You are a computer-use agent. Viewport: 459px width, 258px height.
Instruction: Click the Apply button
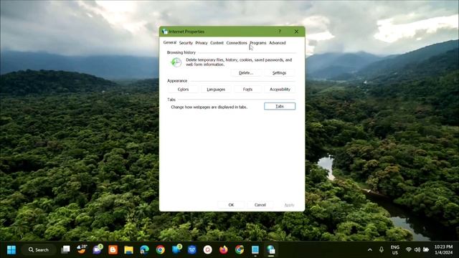click(289, 205)
